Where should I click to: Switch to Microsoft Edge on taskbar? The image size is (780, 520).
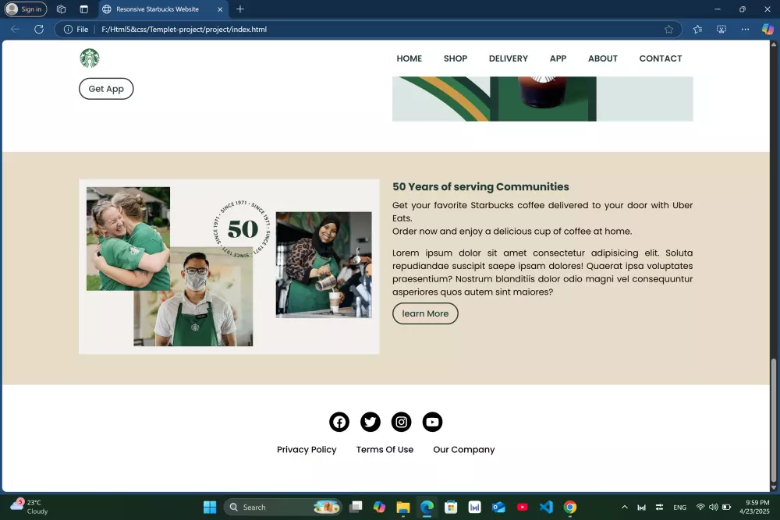(x=427, y=507)
